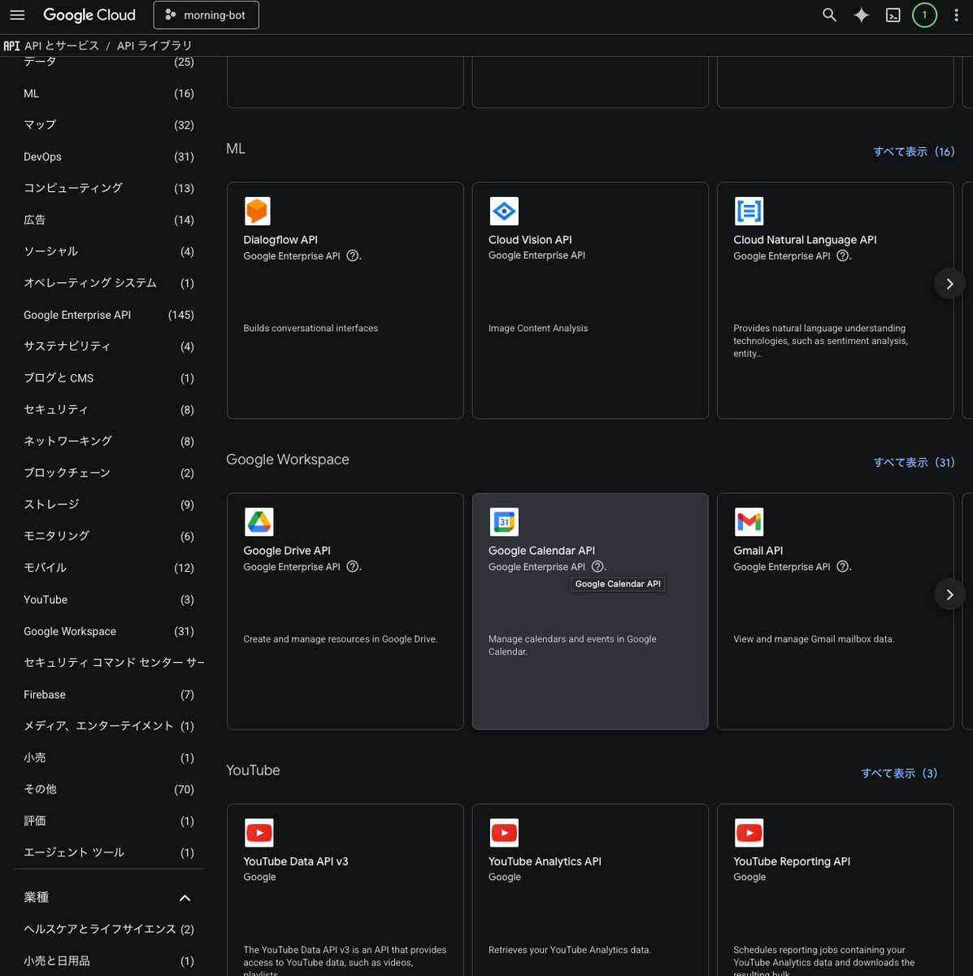Advance the ML carousel with right arrow
Viewport: 973px width, 976px height.
[949, 283]
